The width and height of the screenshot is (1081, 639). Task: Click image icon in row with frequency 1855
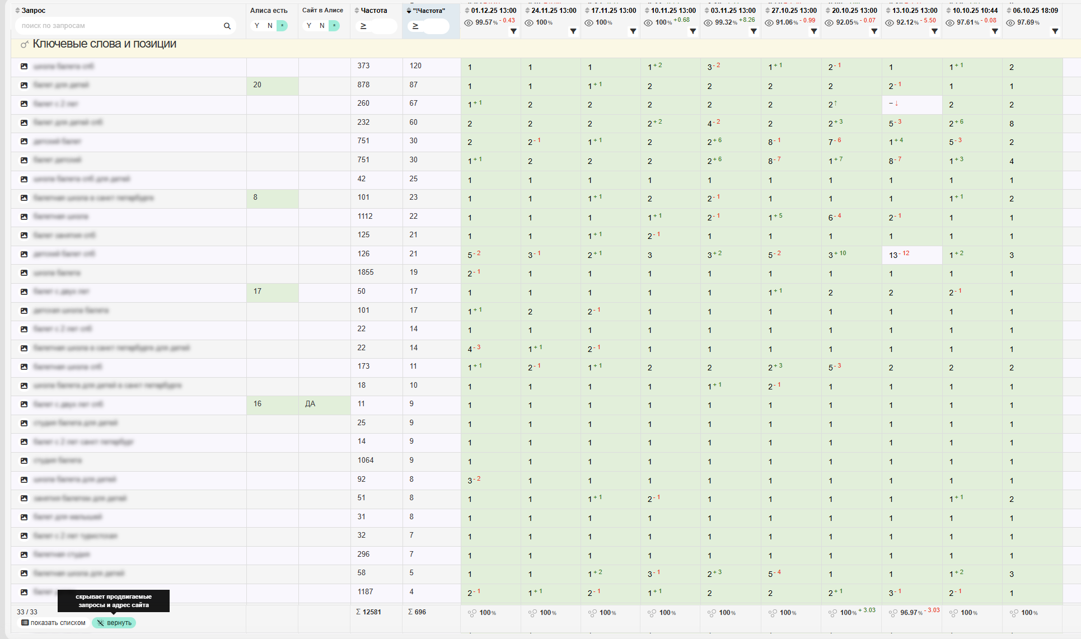24,273
